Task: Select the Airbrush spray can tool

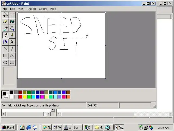Action: pyautogui.click(x=5, y=42)
